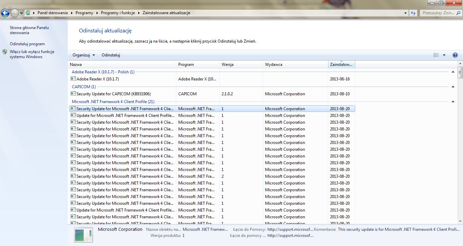Select the Adobe Reader X (10.1.7) update name
Screen dimensions: 463x246
[x=98, y=79]
